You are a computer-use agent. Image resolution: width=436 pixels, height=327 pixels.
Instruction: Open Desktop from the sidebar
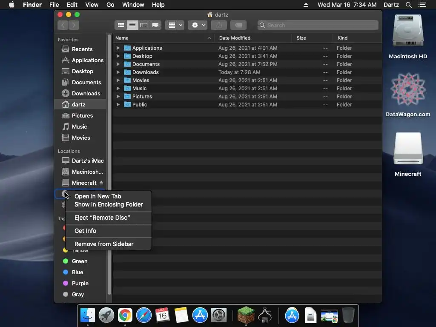tap(80, 71)
